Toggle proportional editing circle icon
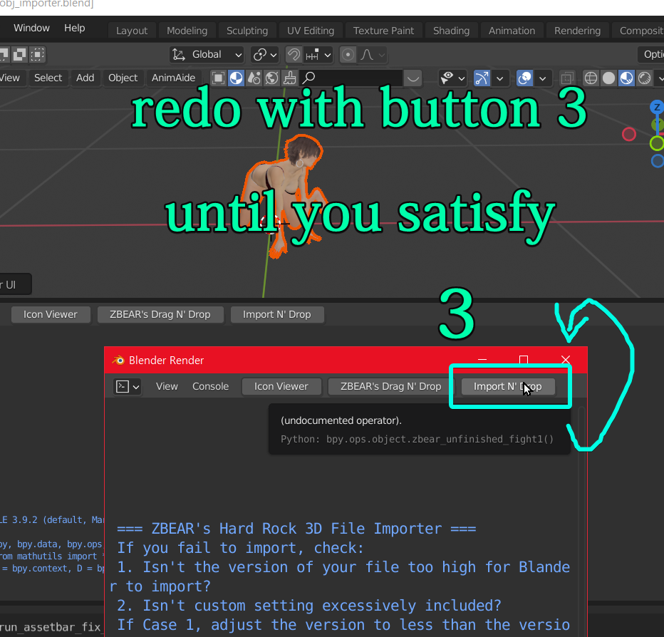The height and width of the screenshot is (637, 664). (x=348, y=55)
